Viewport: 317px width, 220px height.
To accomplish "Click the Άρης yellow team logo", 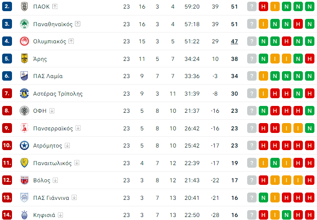I will (x=24, y=59).
